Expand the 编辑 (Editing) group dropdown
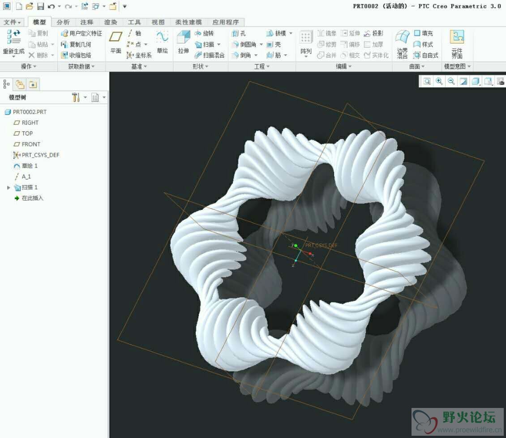The height and width of the screenshot is (438, 506). coord(344,66)
